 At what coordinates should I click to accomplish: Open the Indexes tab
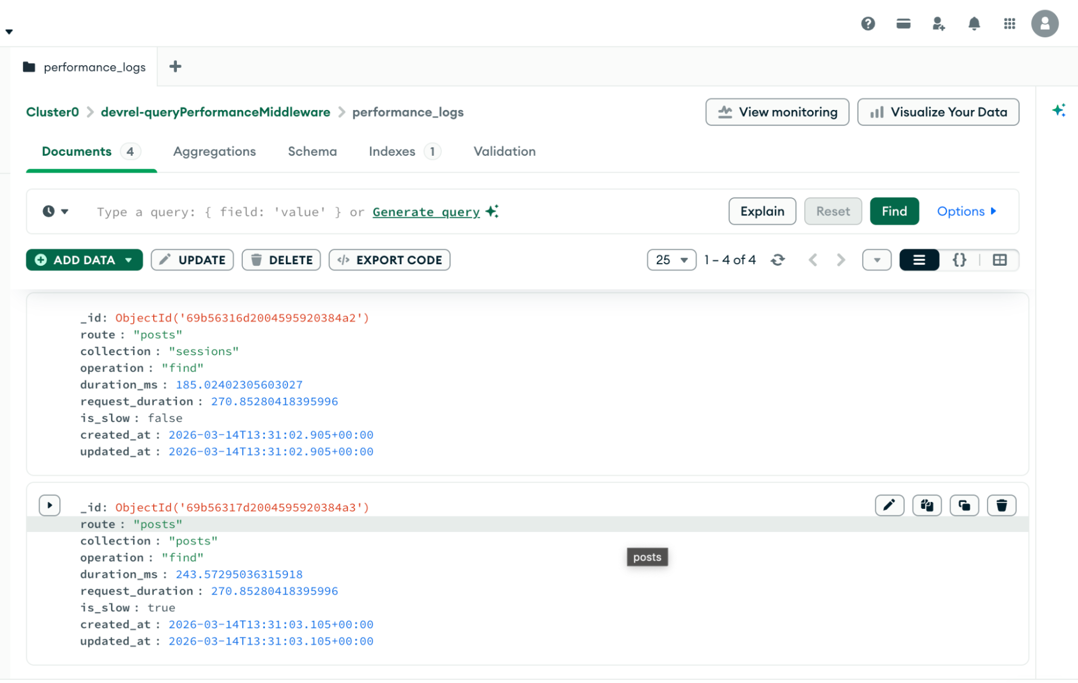pyautogui.click(x=392, y=151)
